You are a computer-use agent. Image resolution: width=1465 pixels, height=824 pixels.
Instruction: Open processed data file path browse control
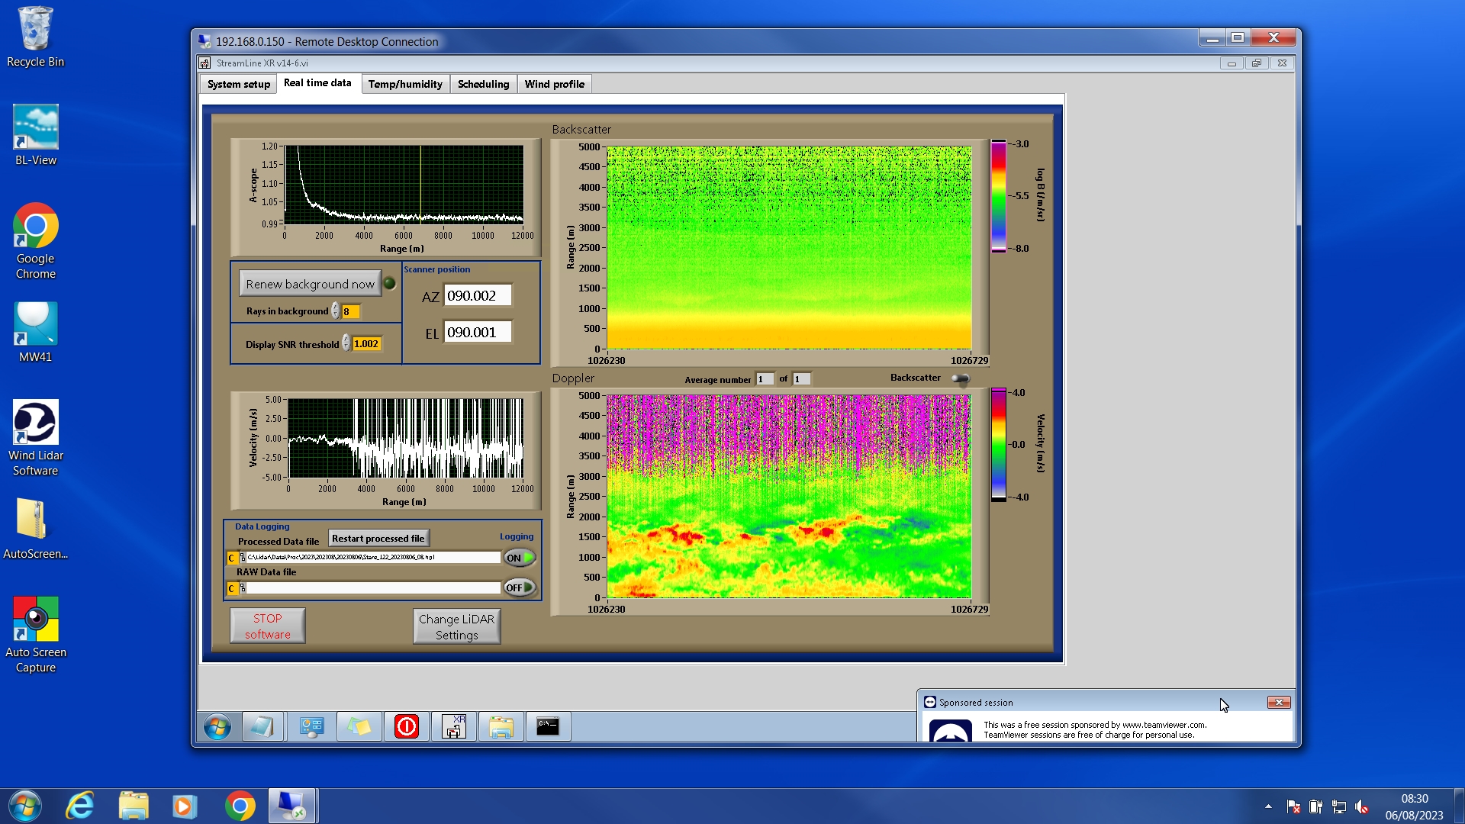click(x=243, y=558)
